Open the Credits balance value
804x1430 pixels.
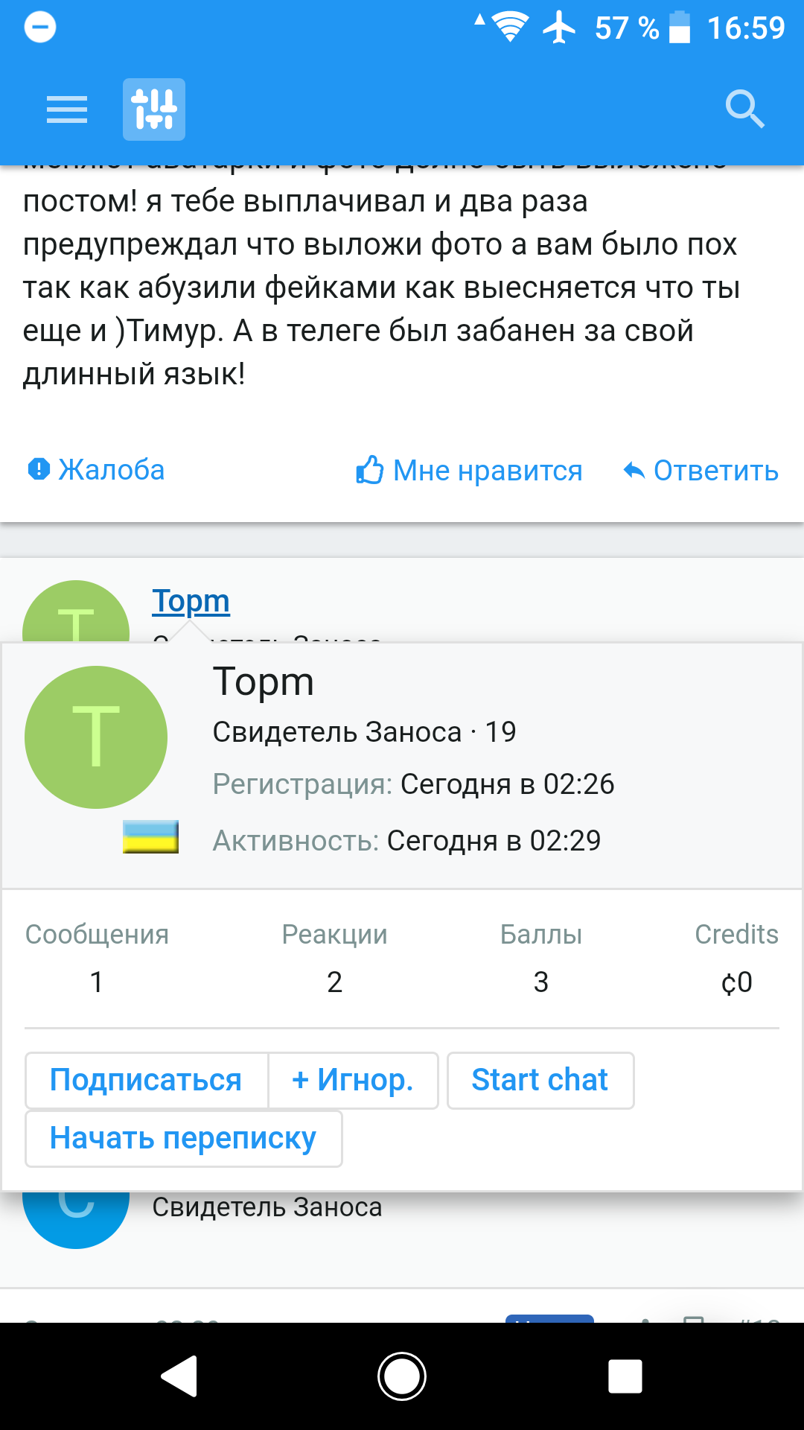coord(736,982)
